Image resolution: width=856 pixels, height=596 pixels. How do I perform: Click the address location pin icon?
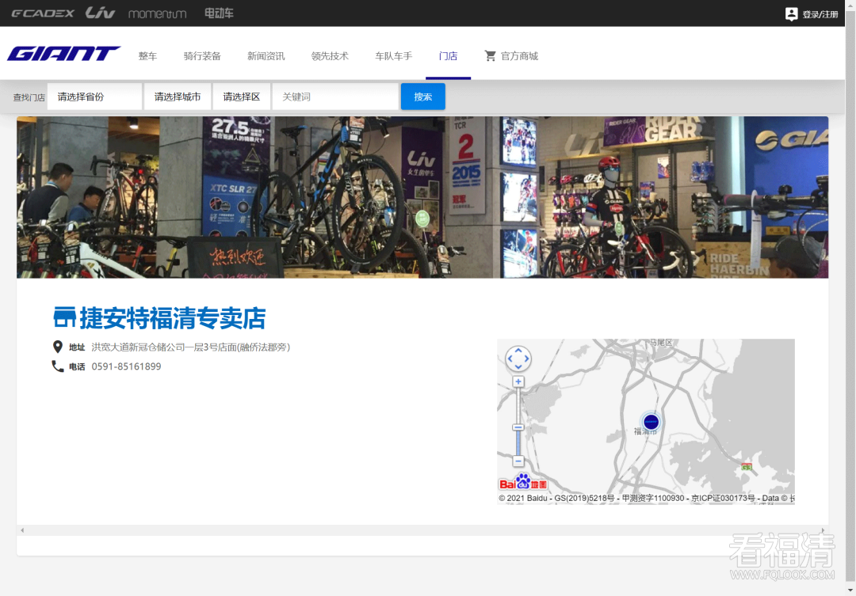click(57, 347)
